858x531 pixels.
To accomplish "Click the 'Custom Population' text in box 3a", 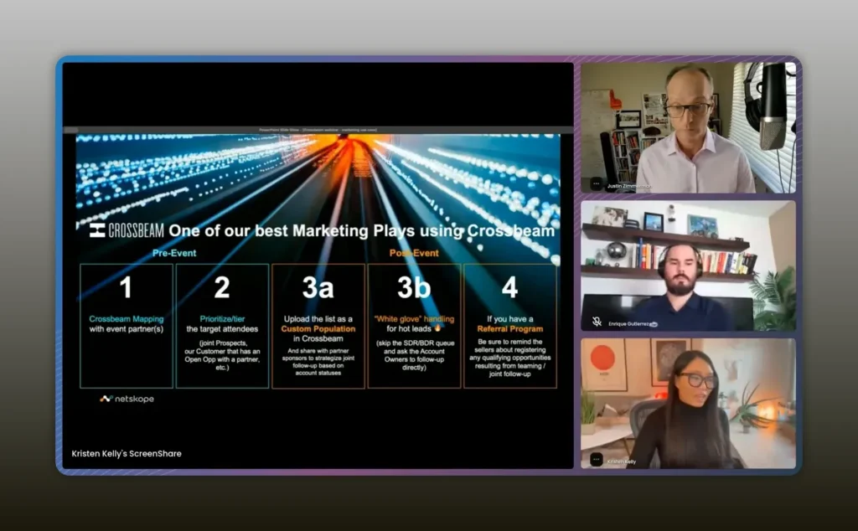I will click(318, 329).
